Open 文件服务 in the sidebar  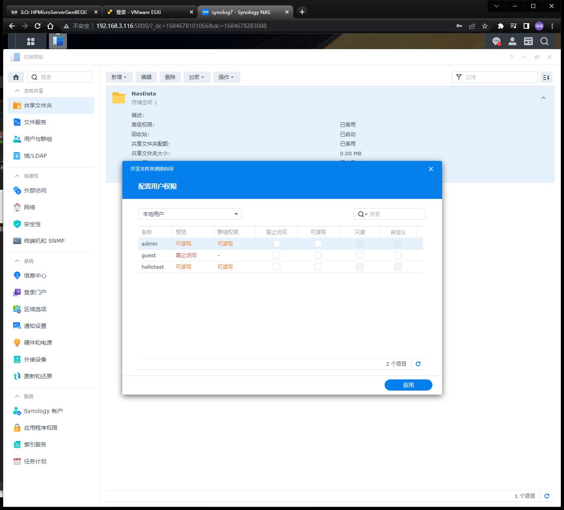point(51,122)
